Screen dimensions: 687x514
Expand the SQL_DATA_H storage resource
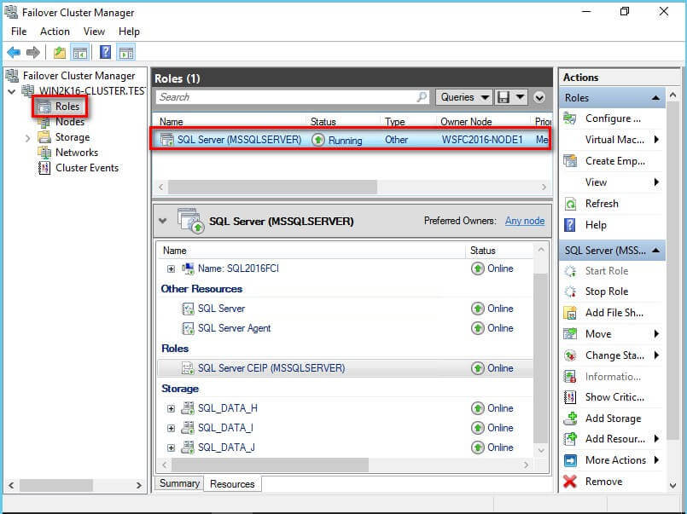click(171, 408)
